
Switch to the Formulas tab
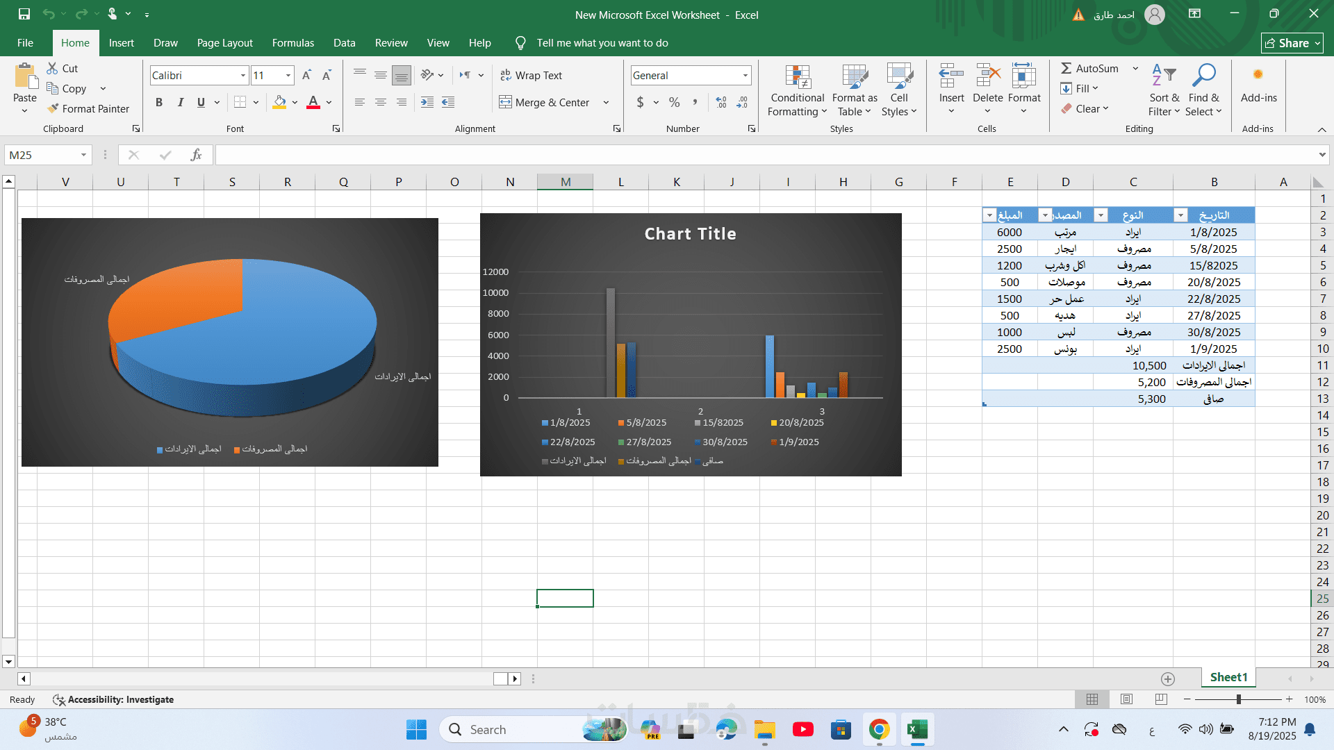[293, 42]
